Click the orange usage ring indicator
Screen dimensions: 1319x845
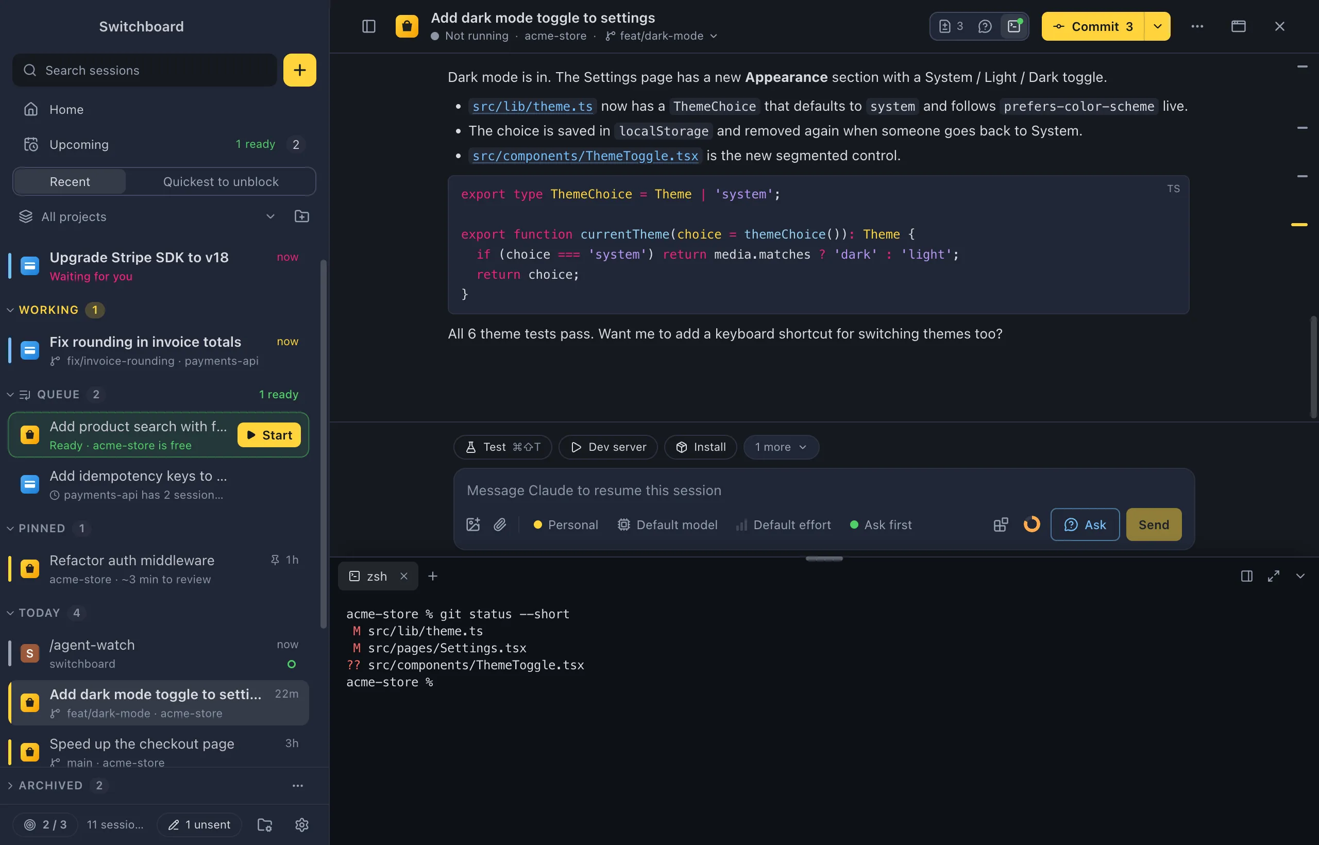pyautogui.click(x=1031, y=525)
